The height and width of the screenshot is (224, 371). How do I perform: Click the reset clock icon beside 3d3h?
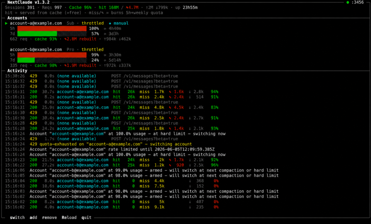[105, 34]
